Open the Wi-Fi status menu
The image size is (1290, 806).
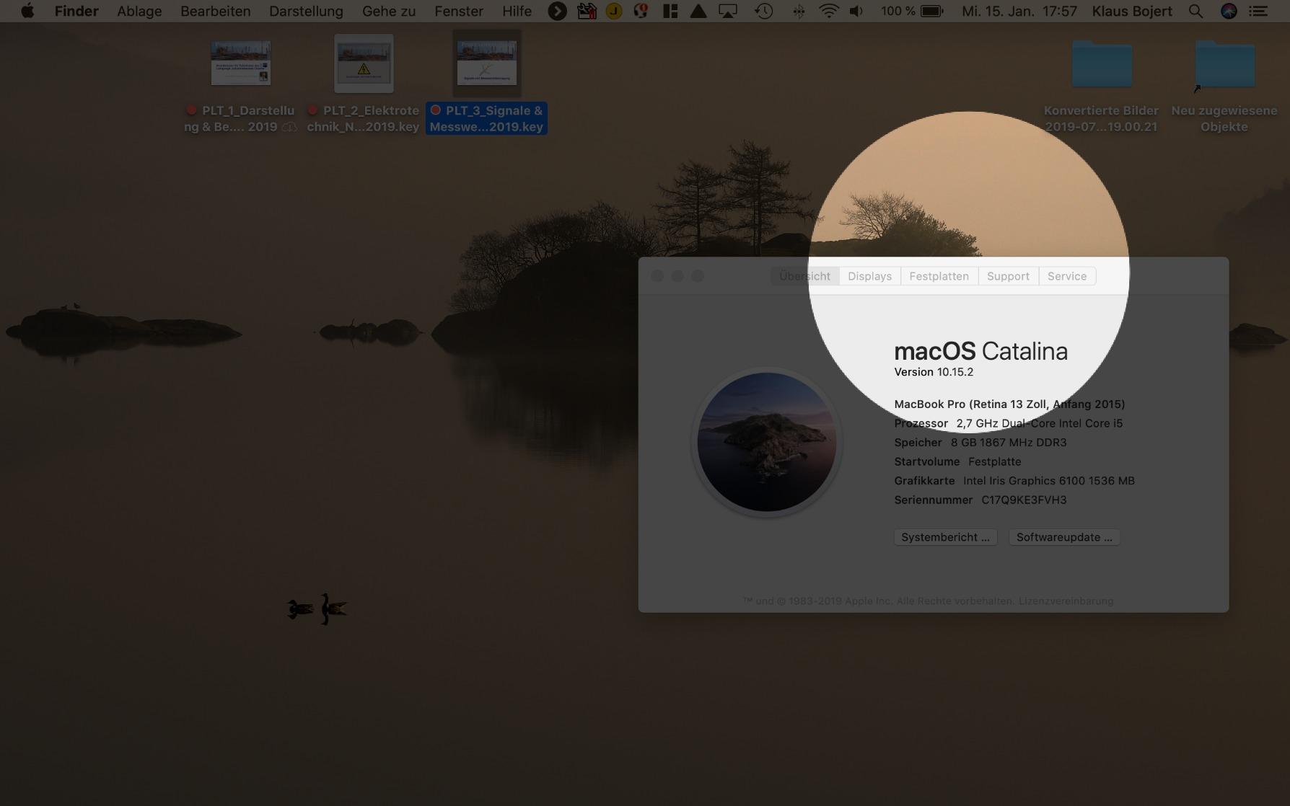coord(829,11)
